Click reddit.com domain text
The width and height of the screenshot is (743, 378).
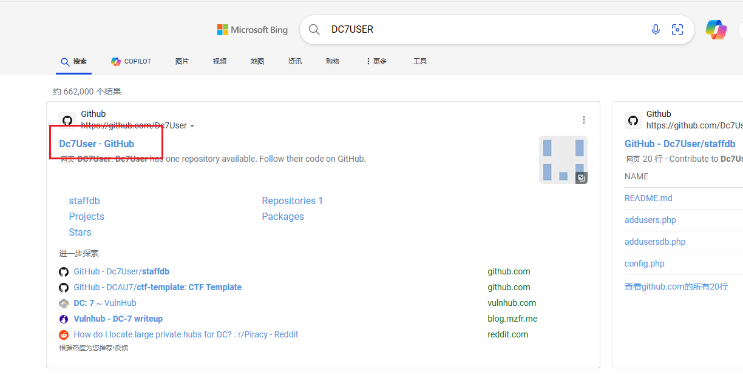(508, 334)
